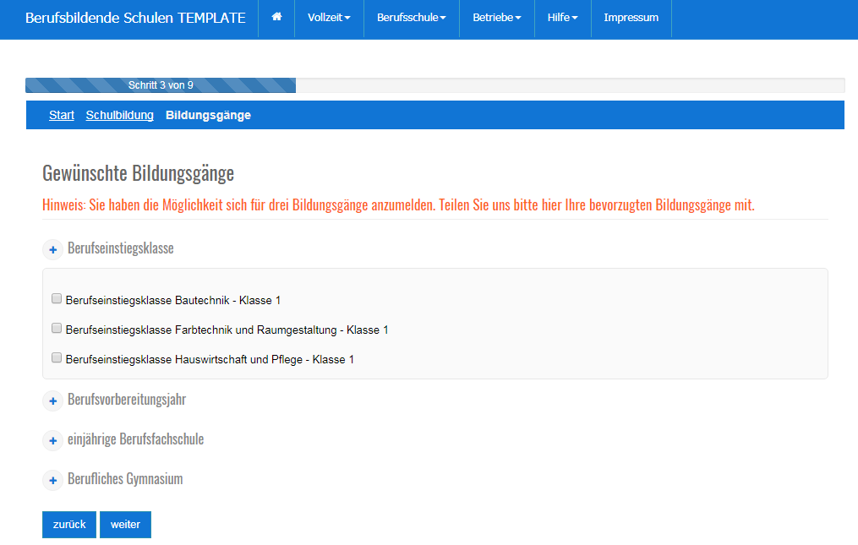Click plus icon beside Berufliches Gymnasium
The height and width of the screenshot is (545, 858).
(x=52, y=481)
